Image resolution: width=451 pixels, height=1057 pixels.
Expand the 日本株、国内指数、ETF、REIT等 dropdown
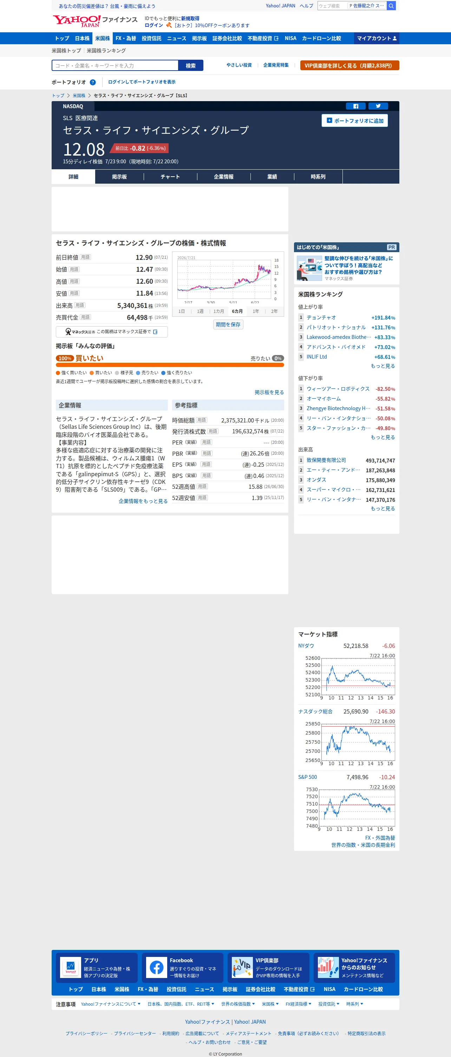click(x=181, y=1004)
